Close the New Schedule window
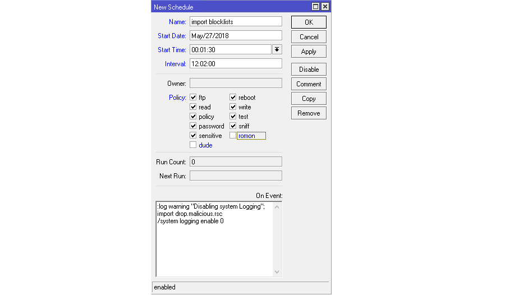Image resolution: width=505 pixels, height=295 pixels. coord(325,6)
